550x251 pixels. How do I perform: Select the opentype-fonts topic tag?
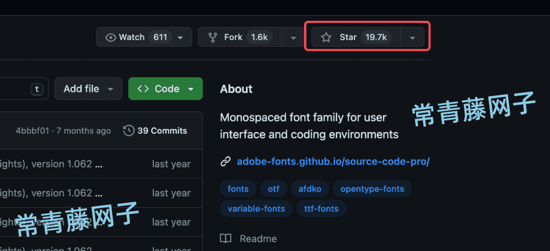372,189
